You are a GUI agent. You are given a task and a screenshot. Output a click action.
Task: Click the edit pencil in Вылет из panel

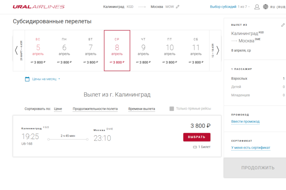click(283, 25)
